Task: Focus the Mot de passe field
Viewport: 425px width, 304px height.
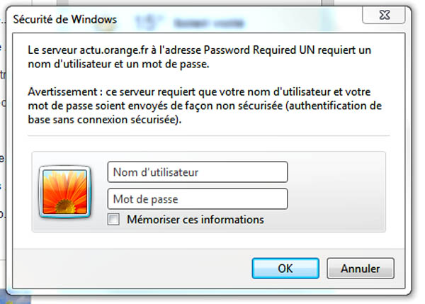Action: coord(198,198)
